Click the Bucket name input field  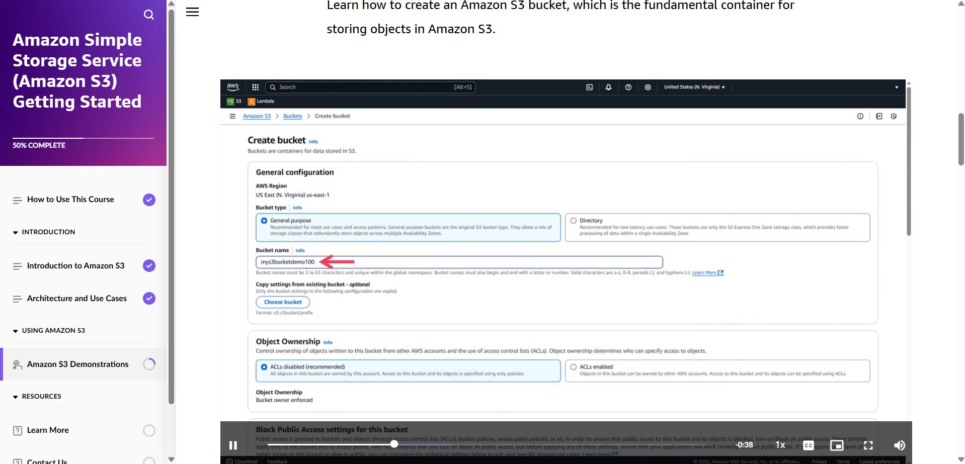tap(459, 262)
